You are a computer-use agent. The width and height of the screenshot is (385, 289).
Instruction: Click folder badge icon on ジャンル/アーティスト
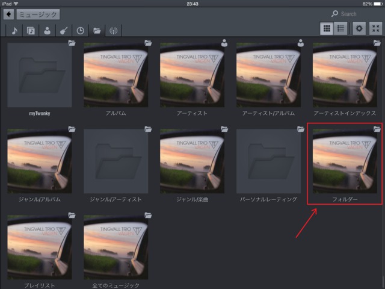[x=148, y=129]
